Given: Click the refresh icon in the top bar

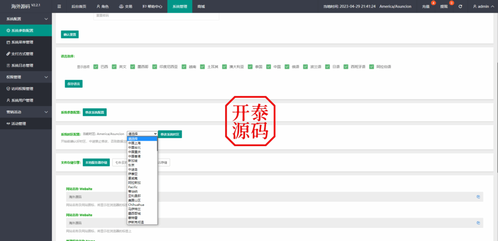Looking at the screenshot, I should coord(460,6).
